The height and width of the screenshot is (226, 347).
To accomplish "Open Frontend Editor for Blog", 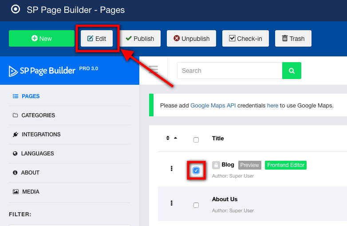I will tap(286, 165).
